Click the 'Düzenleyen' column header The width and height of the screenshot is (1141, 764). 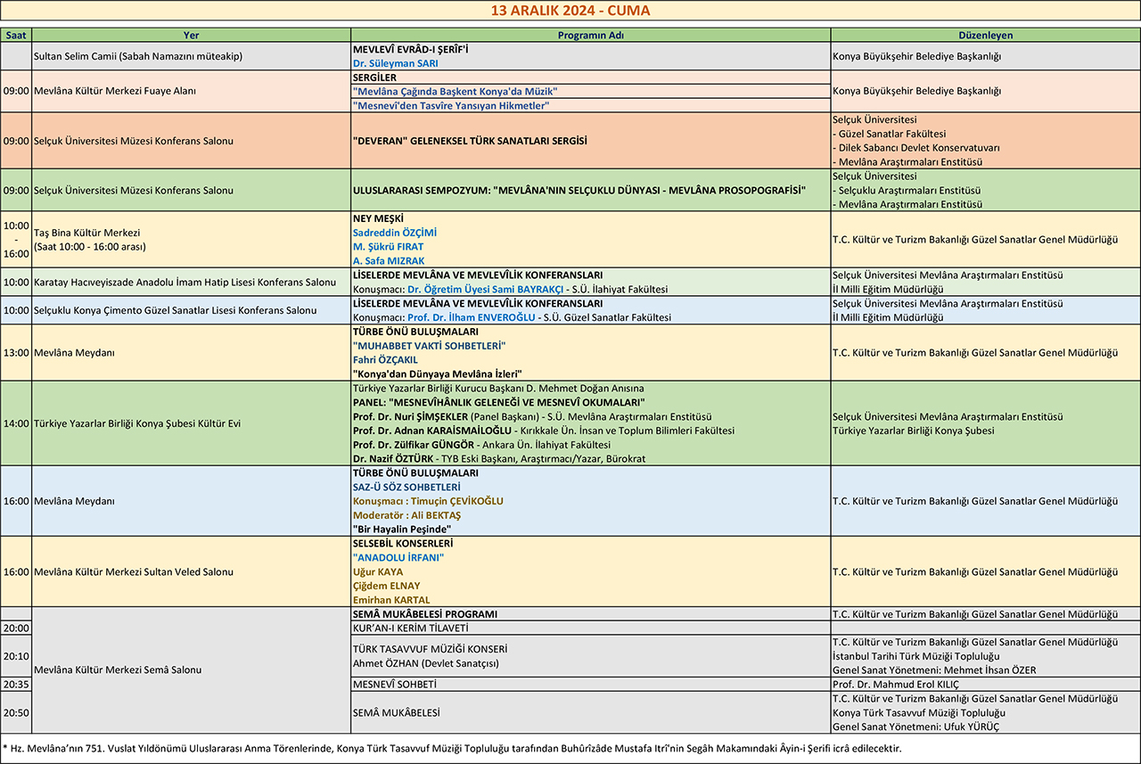pos(985,35)
